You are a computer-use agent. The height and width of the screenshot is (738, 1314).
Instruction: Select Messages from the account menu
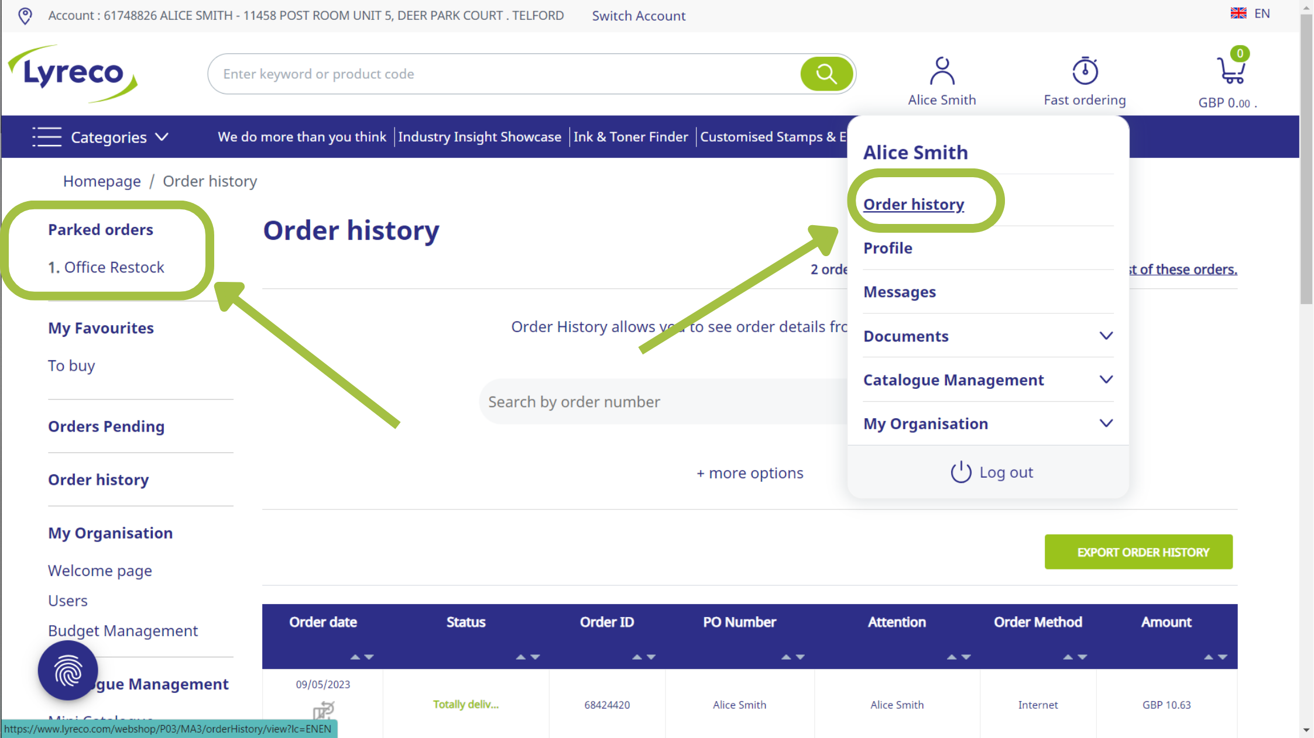[900, 292]
